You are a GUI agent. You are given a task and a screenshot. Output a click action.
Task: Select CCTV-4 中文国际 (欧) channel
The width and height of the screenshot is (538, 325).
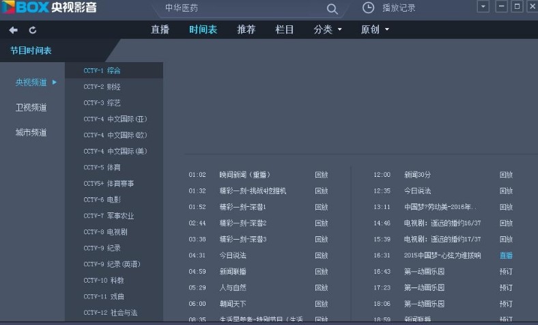114,135
